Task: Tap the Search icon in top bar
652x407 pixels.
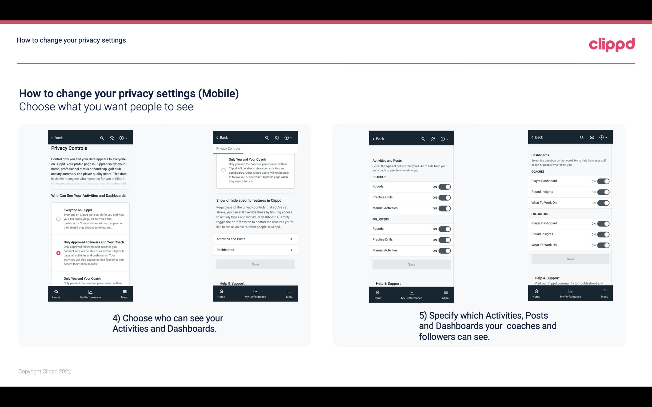Action: tap(102, 137)
